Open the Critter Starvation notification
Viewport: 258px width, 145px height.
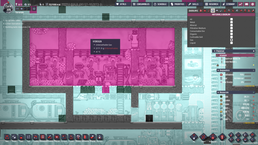(x=14, y=24)
